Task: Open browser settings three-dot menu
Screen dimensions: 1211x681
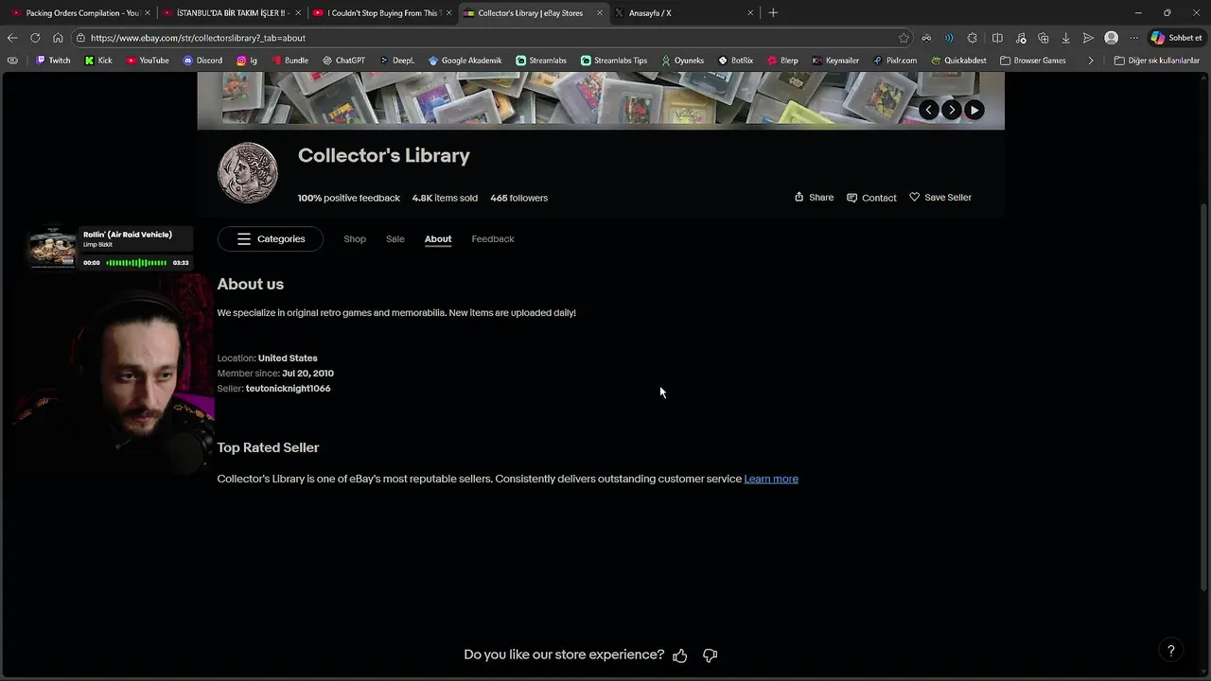Action: (1134, 38)
